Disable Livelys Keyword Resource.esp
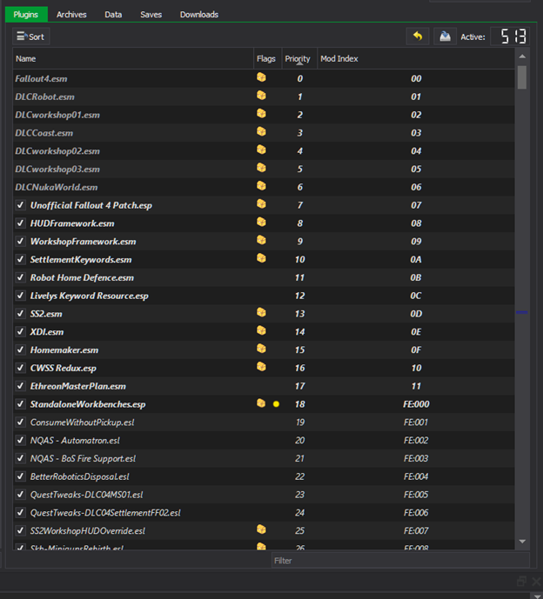Viewport: 543px width, 599px height. tap(20, 296)
